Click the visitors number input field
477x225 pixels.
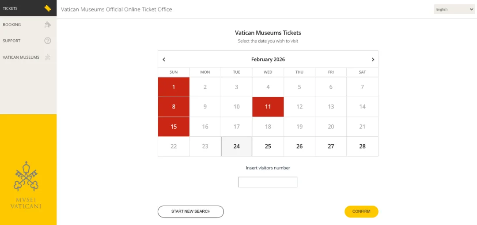(x=268, y=182)
